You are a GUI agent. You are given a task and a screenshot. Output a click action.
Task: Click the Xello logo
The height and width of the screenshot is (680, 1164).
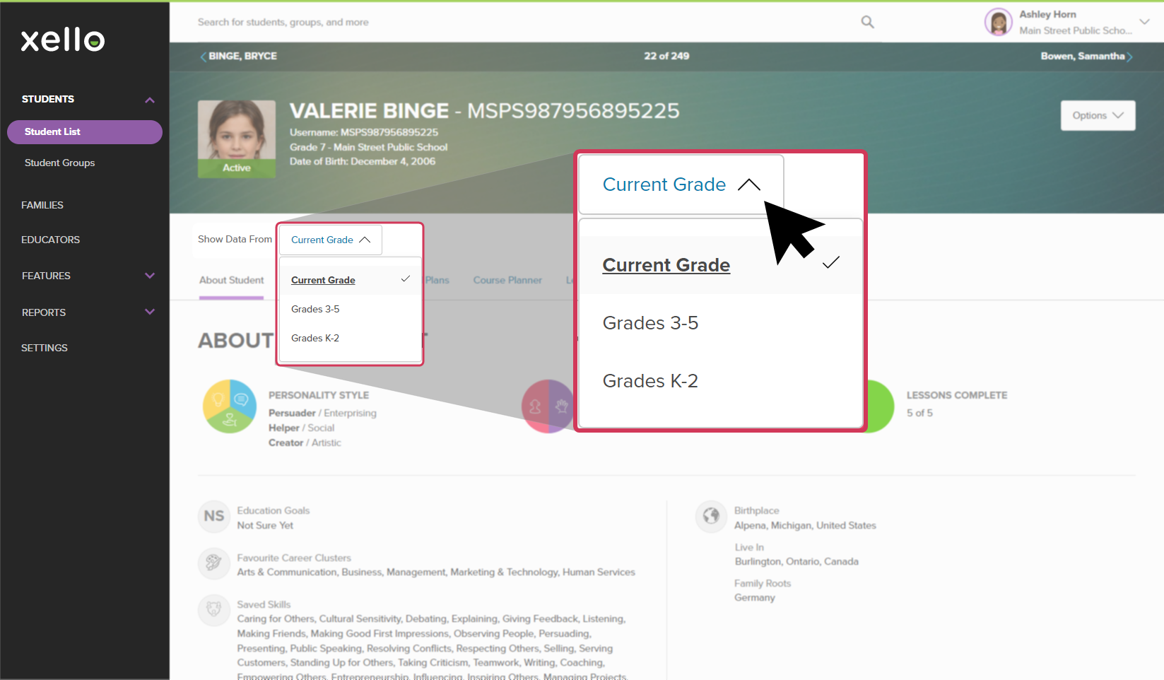pos(63,40)
